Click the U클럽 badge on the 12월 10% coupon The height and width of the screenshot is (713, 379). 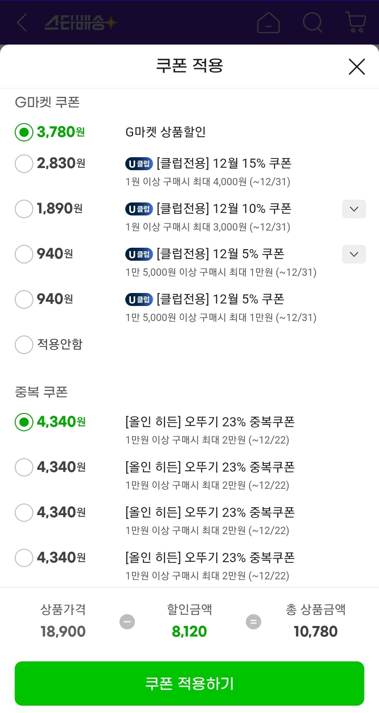tap(139, 209)
